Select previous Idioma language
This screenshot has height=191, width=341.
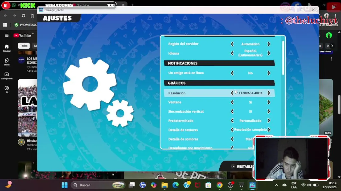coord(232,53)
